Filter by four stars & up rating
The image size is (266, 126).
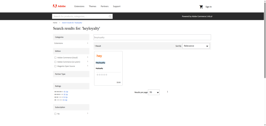61,92
